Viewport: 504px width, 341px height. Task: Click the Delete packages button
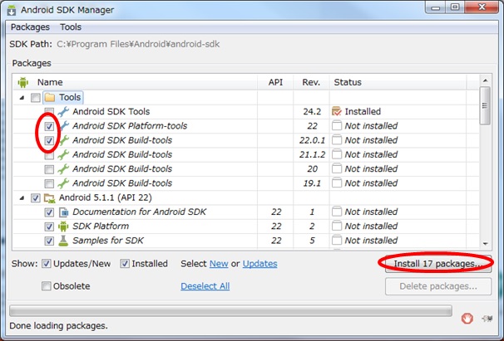438,286
